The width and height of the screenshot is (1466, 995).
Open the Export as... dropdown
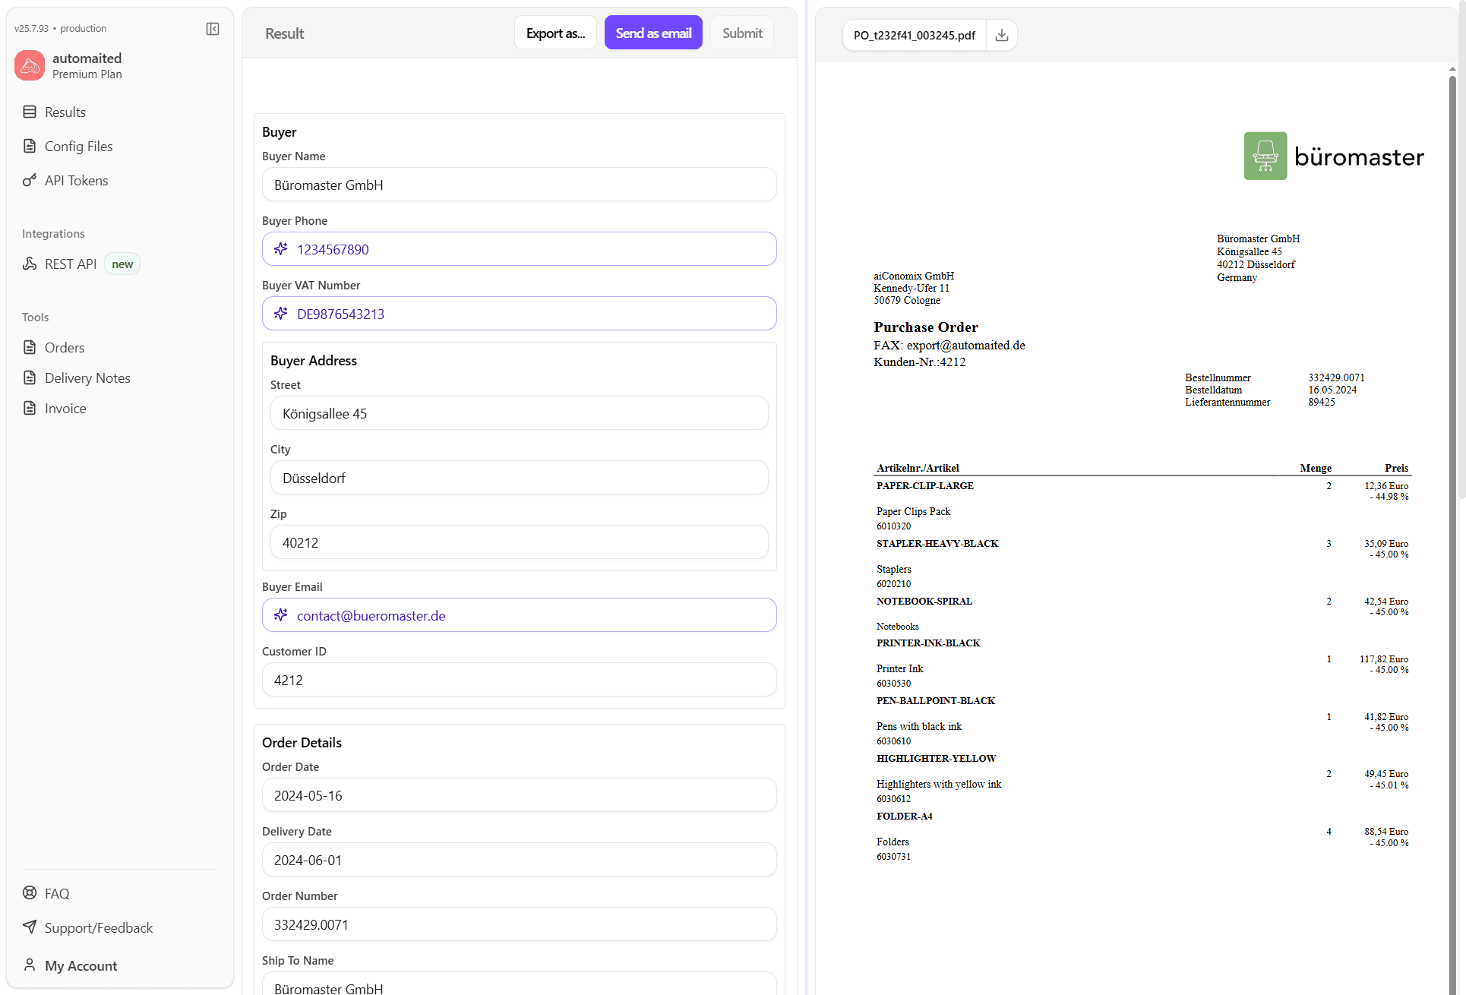(555, 32)
